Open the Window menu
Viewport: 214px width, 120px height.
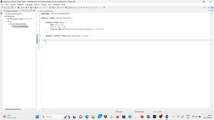click(56, 5)
